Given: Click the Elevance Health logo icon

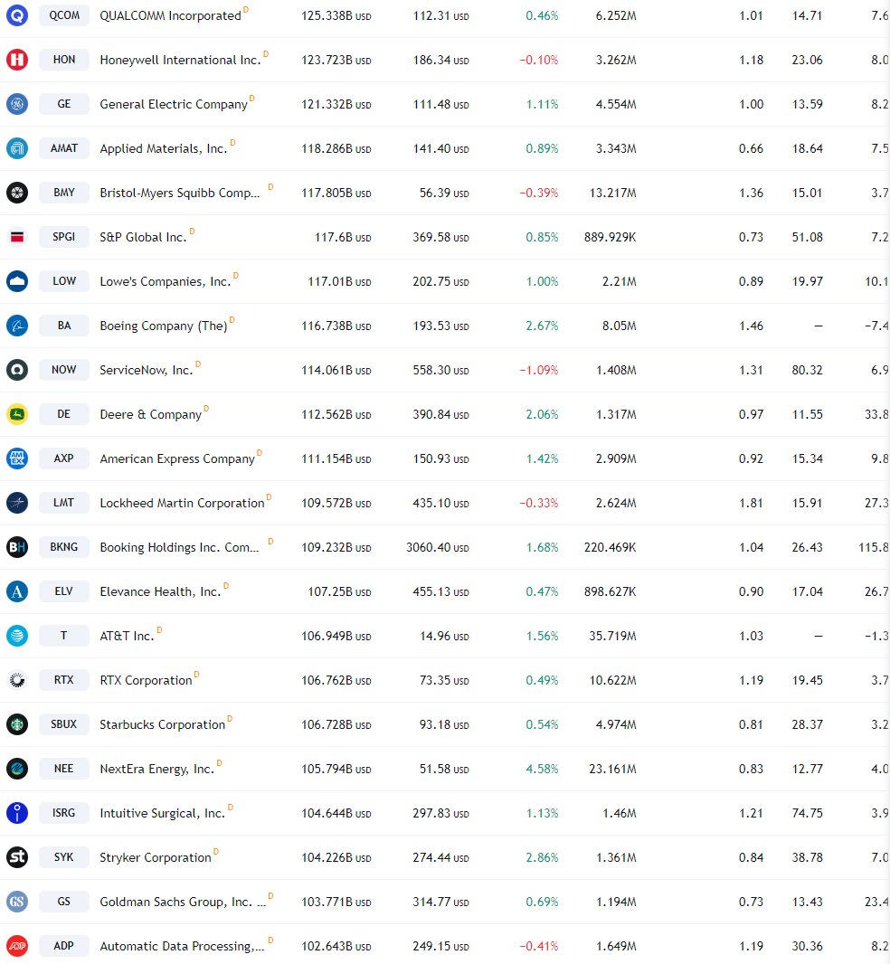Looking at the screenshot, I should pyautogui.click(x=17, y=591).
